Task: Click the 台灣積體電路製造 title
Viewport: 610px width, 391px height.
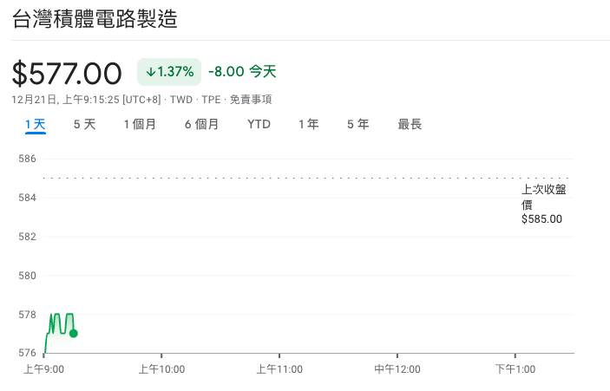Action: [x=95, y=19]
